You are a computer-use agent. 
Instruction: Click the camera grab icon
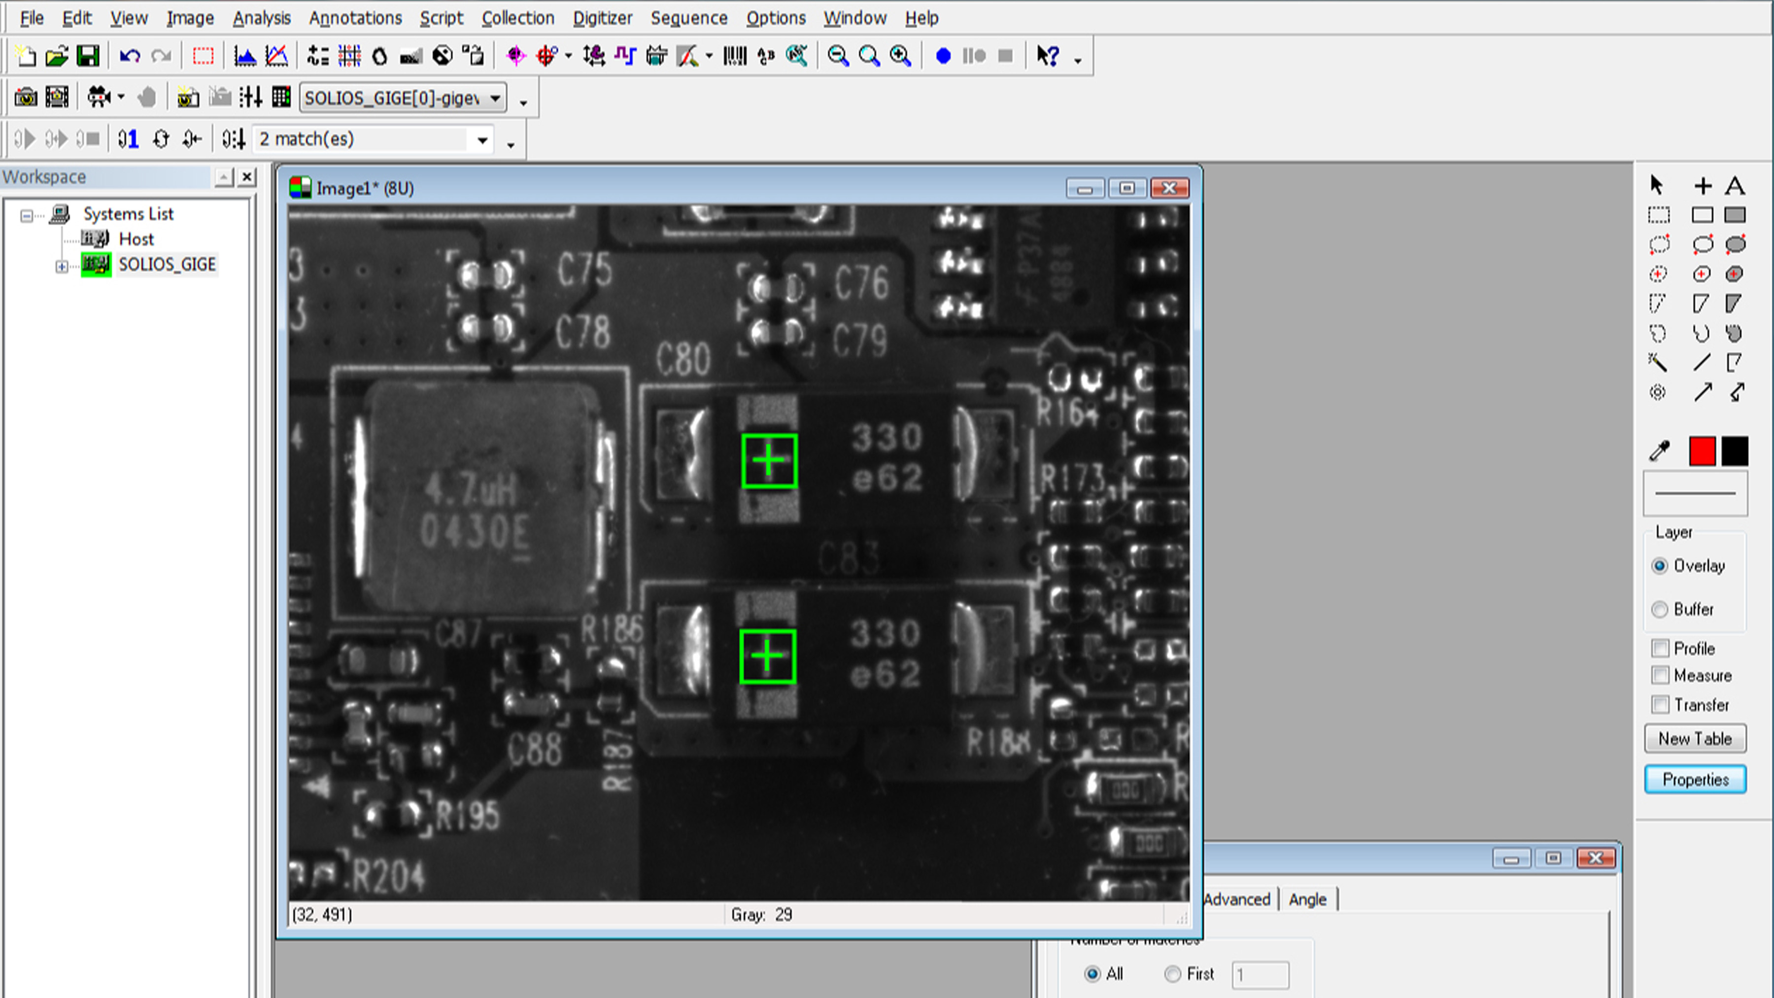[26, 97]
